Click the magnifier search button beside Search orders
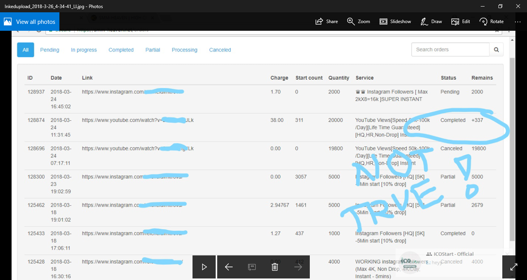Viewport: 527px width, 280px height. [496, 50]
